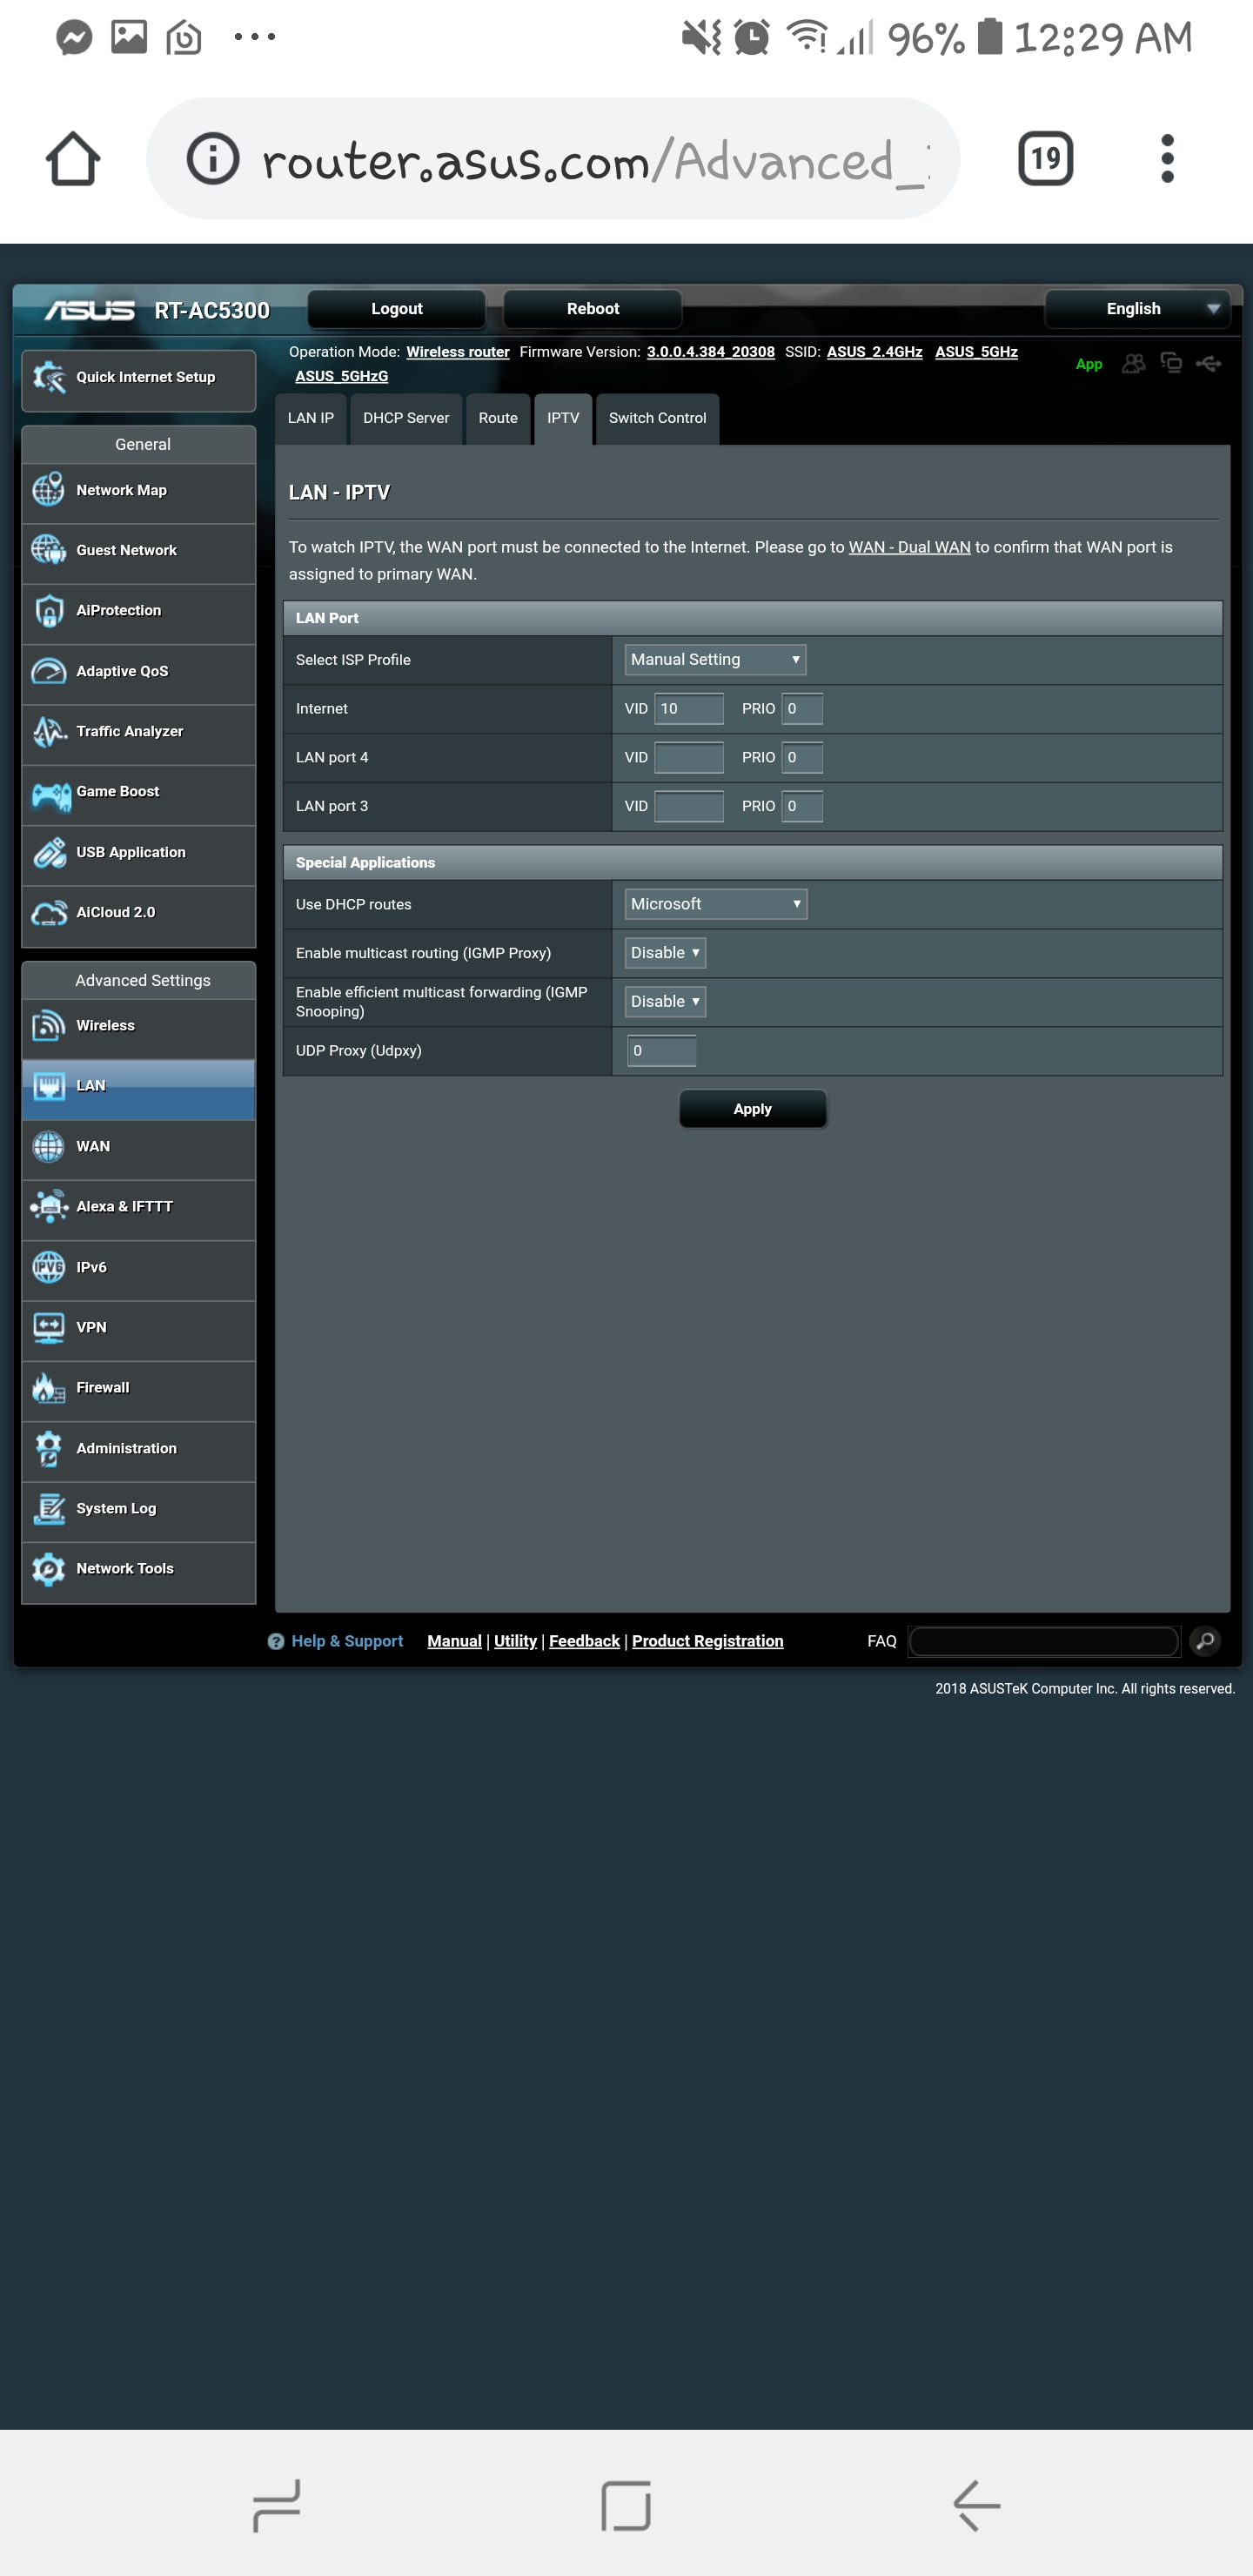Open the USB Application icon
The width and height of the screenshot is (1253, 2576).
coord(49,852)
